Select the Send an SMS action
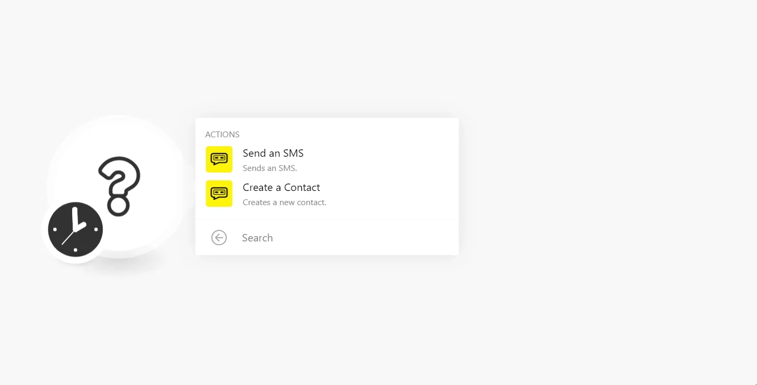Screen dimensions: 757x385 [327, 160]
